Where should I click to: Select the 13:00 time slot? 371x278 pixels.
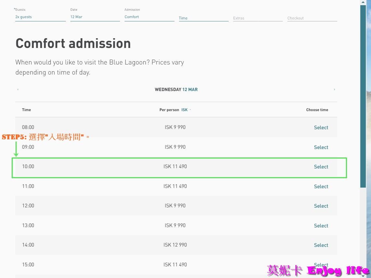(x=321, y=226)
